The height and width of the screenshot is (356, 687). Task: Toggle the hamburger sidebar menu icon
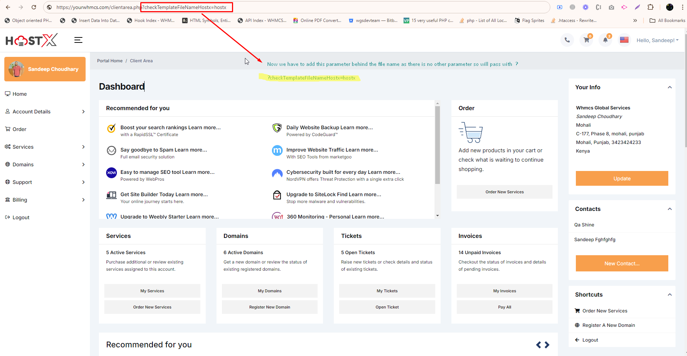(x=78, y=40)
